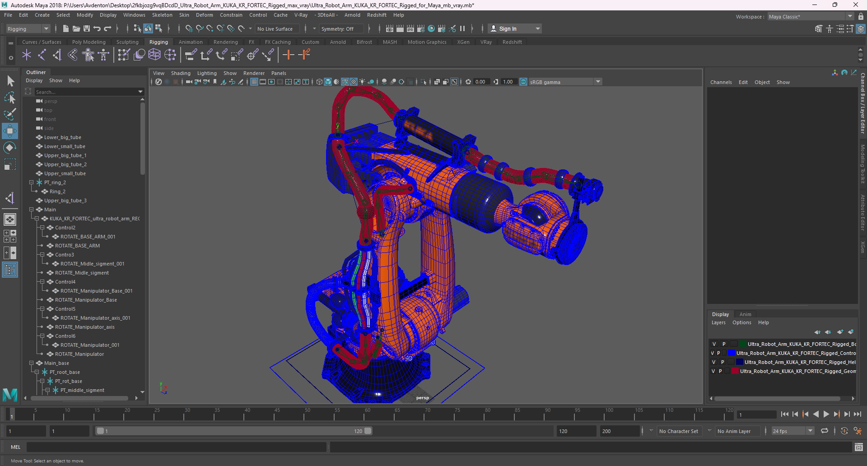The image size is (867, 466).
Task: Open the HumanIK shelf icon
Action: [x=104, y=55]
